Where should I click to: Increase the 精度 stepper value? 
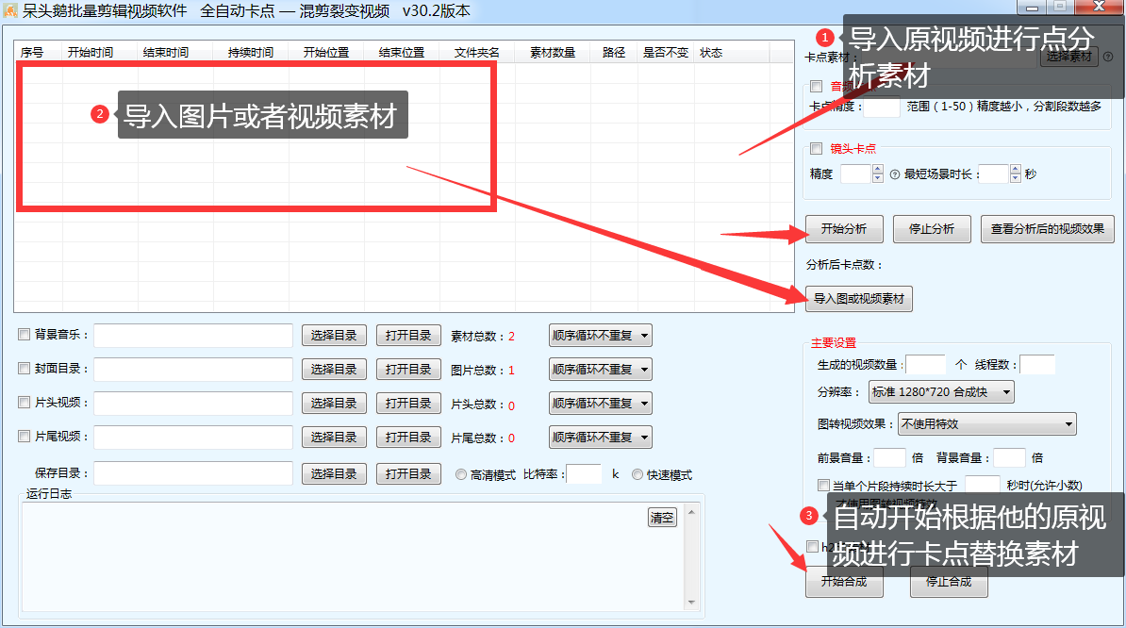[x=878, y=170]
